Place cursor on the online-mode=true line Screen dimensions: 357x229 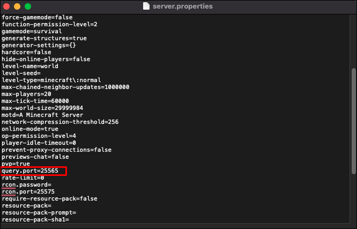pos(30,129)
